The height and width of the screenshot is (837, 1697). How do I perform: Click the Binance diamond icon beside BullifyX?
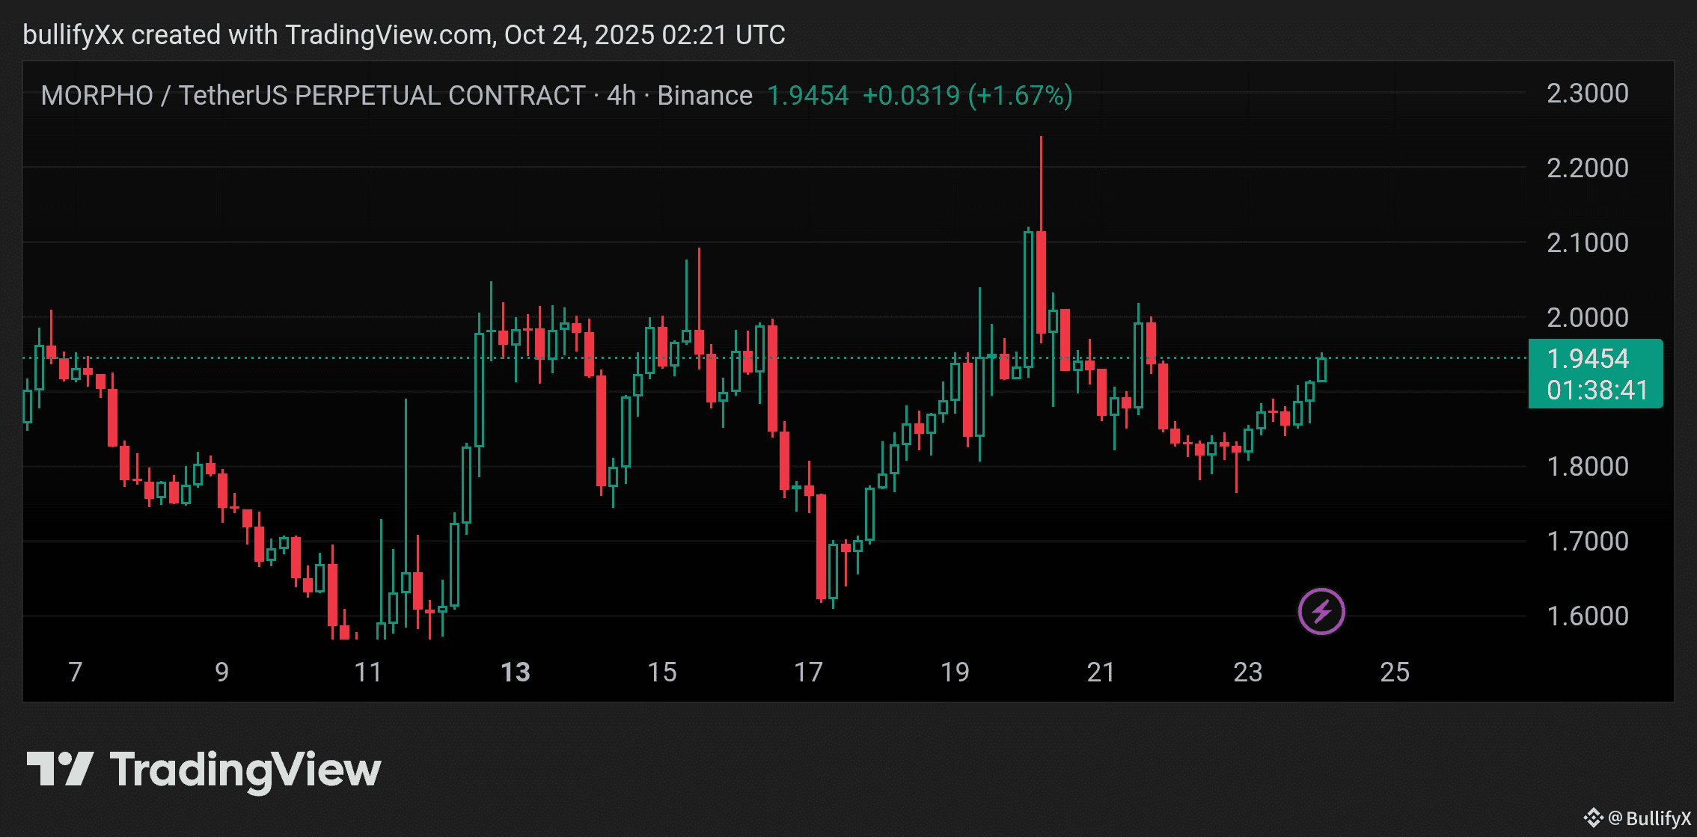(1593, 818)
